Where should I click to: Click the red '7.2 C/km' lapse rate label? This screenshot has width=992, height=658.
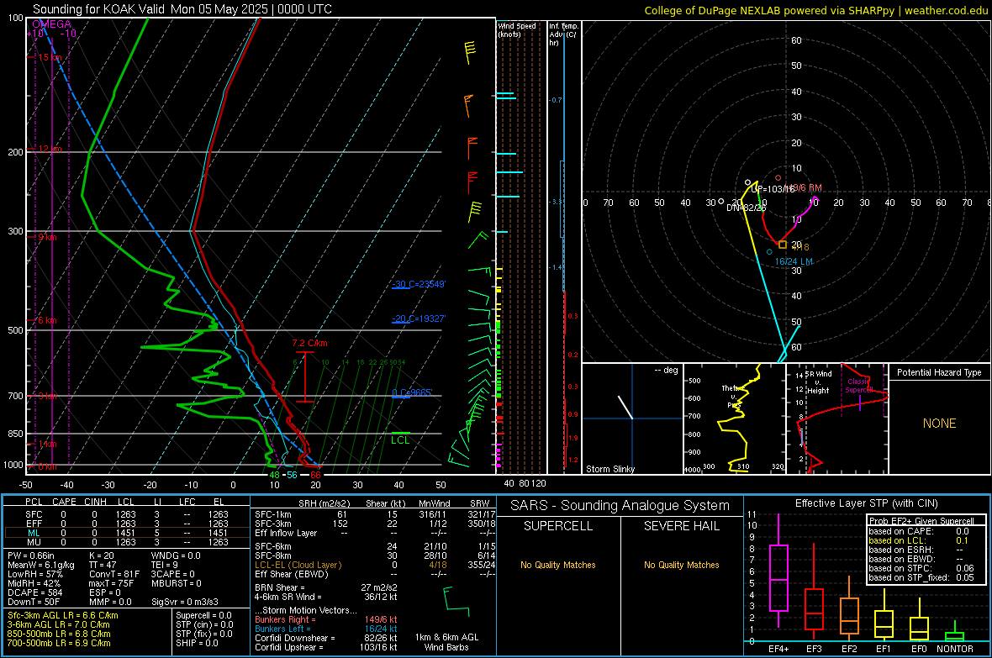point(309,343)
